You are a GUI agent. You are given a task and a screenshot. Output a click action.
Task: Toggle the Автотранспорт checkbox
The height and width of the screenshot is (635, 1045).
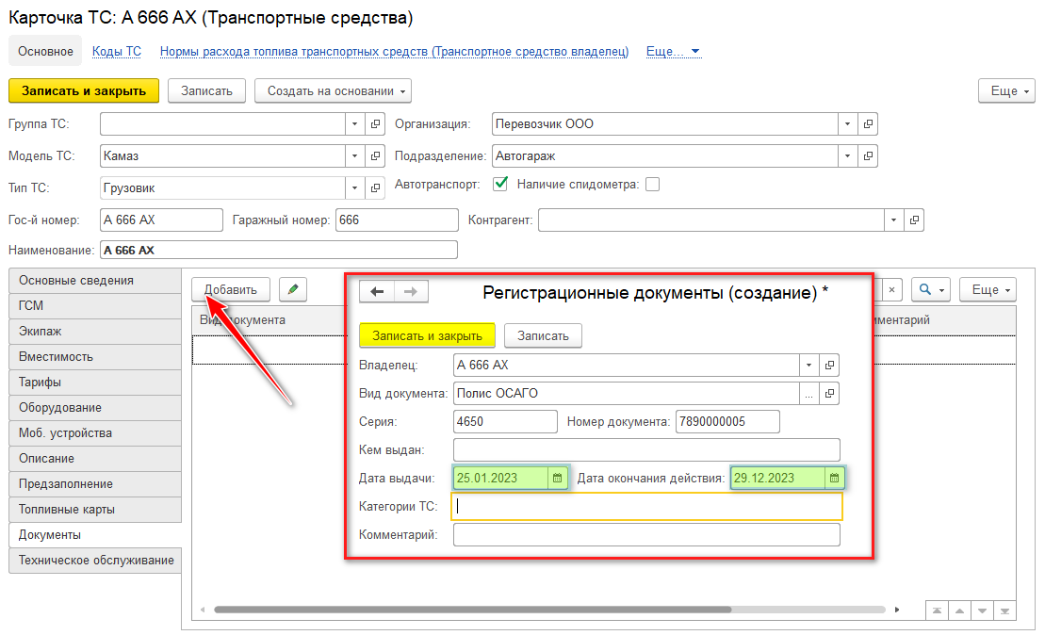click(500, 184)
